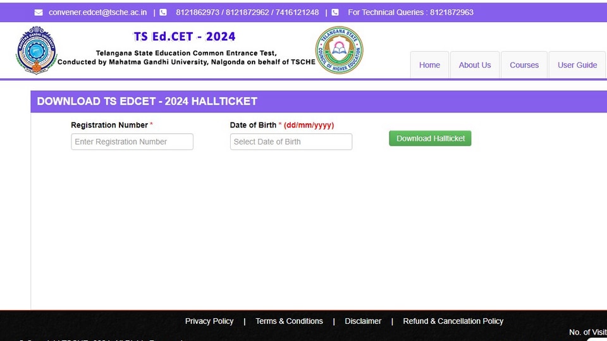Open the Terms & Conditions link
The height and width of the screenshot is (341, 607).
[x=289, y=321]
